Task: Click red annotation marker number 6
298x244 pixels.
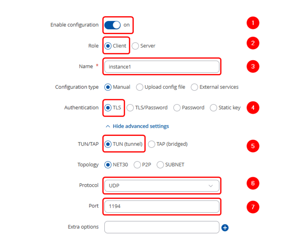Action: [253, 183]
